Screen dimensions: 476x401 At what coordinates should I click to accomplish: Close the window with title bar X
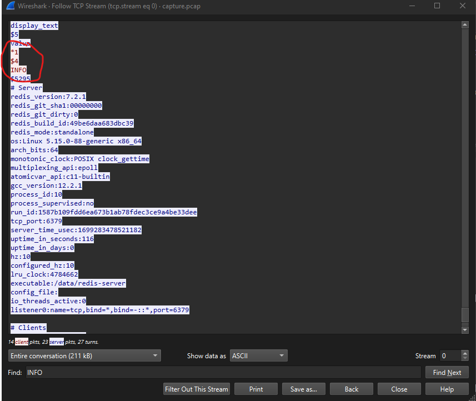[462, 6]
